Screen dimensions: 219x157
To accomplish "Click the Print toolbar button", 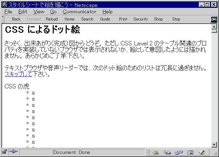I will [x=123, y=19].
